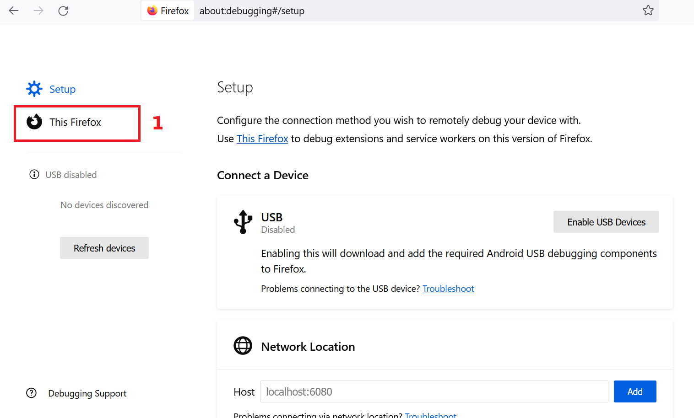Click the Network Location globe icon
694x418 pixels.
243,346
